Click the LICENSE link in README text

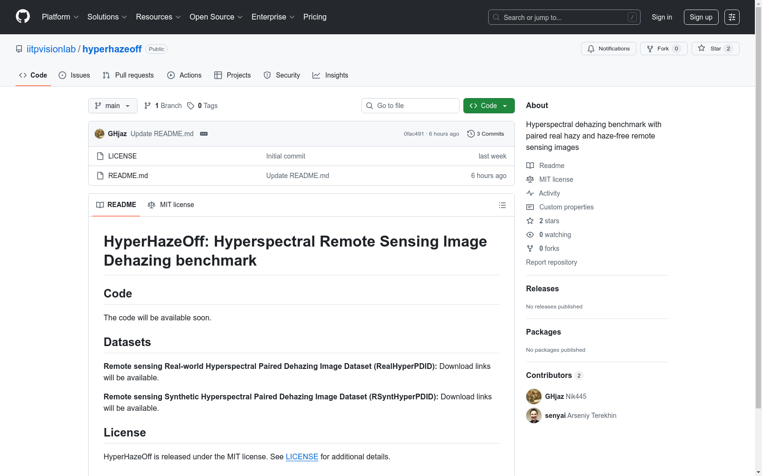302,456
